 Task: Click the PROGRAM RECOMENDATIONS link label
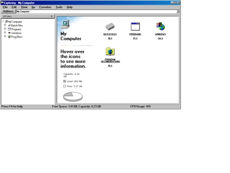click(110, 61)
